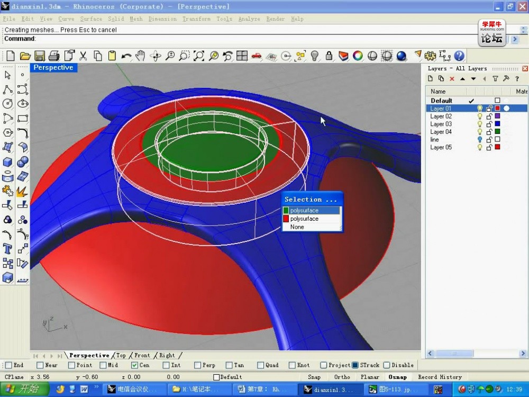Change the green color swatch of Layer 04

[497, 132]
